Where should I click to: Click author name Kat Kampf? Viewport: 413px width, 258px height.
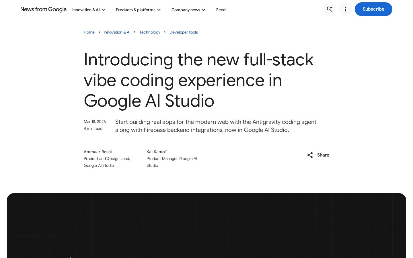pos(157,152)
